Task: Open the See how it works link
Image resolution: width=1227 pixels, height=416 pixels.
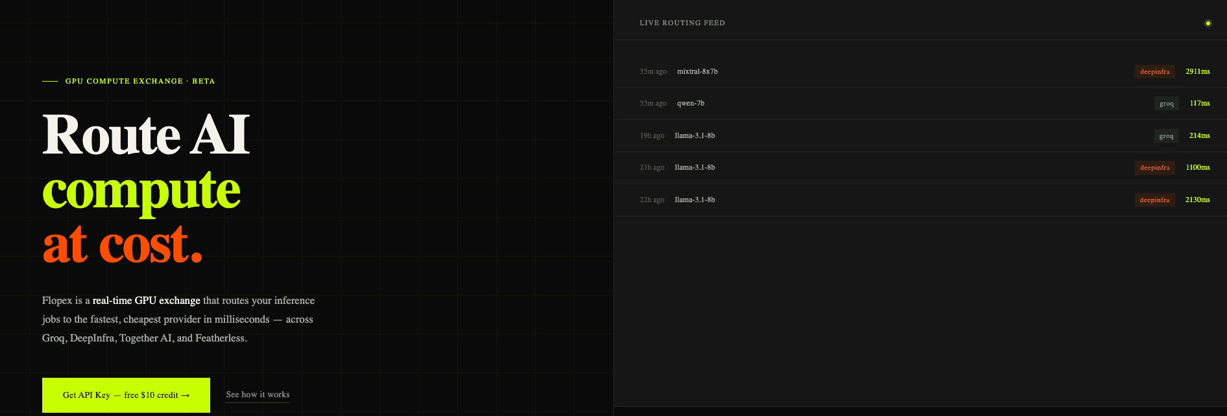Action: [258, 395]
